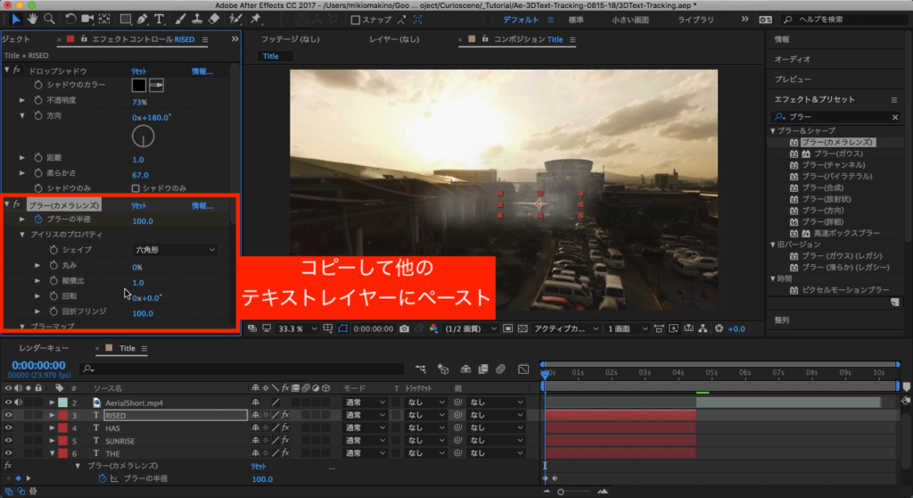Select the Eraser tool

pos(213,18)
